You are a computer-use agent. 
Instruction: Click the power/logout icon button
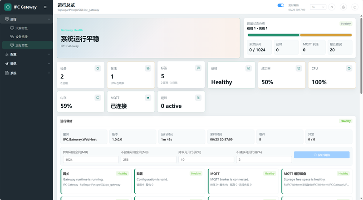[x=355, y=7]
